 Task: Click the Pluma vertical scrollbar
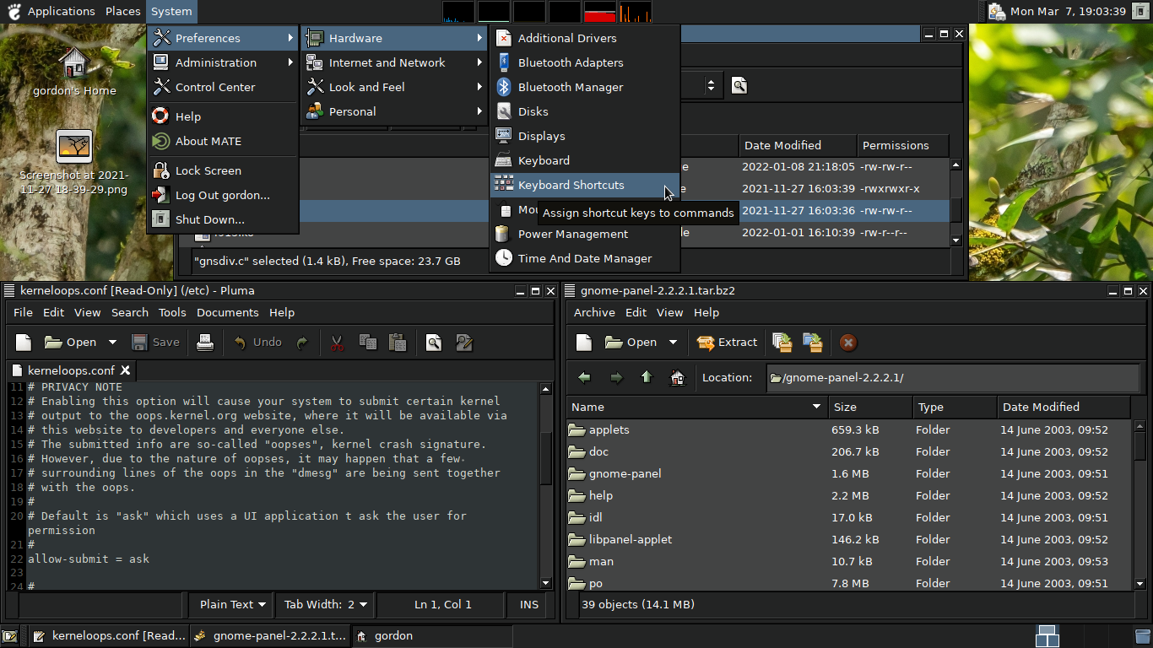545,485
